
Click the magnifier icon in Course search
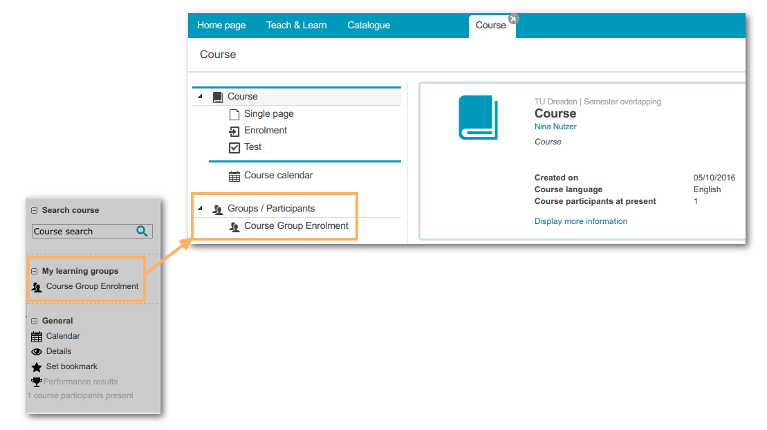pyautogui.click(x=142, y=232)
